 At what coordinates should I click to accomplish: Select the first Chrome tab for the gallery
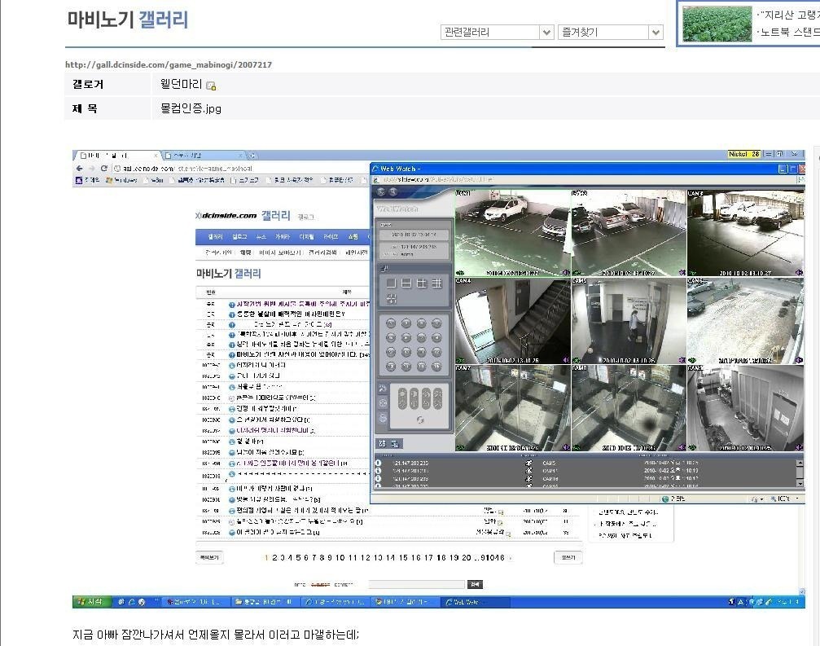(x=117, y=156)
